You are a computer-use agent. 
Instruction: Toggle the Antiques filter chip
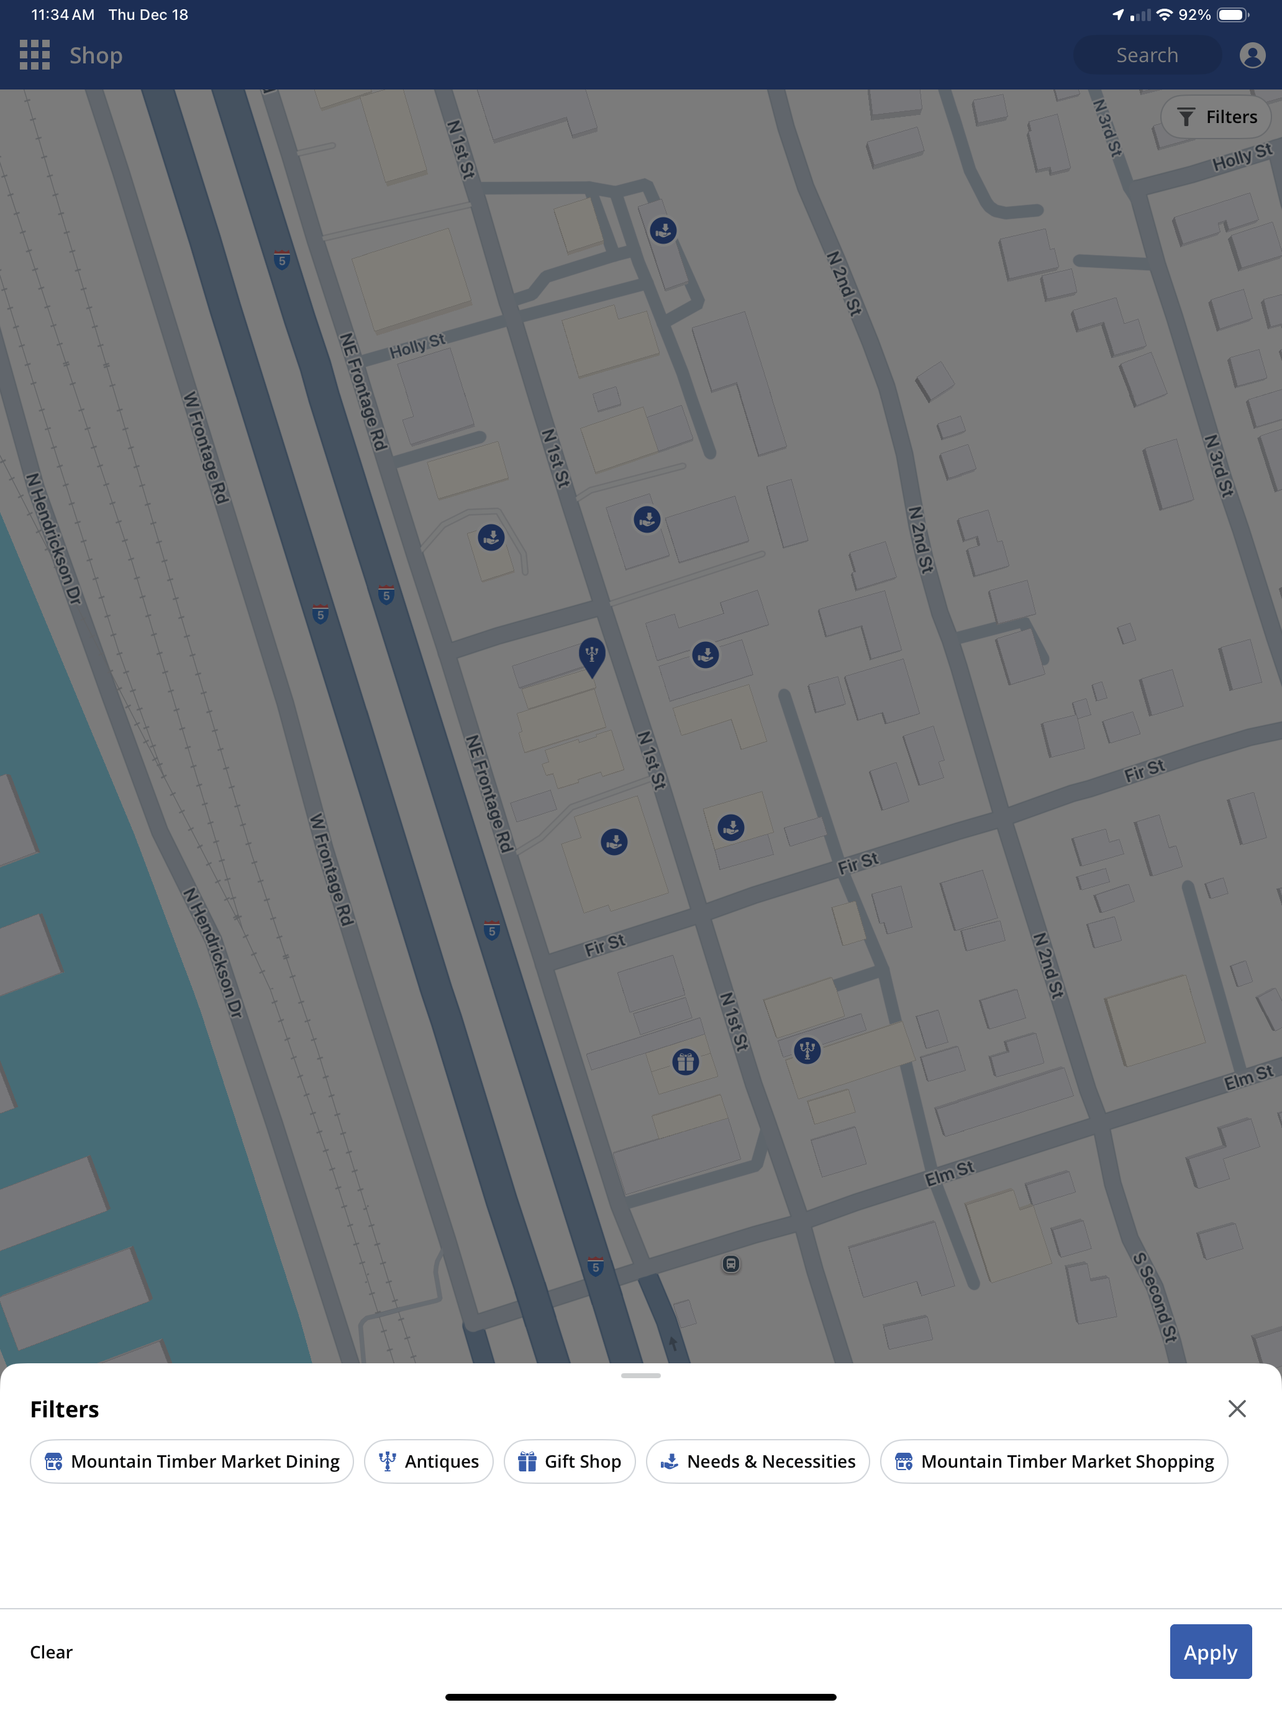click(429, 1461)
